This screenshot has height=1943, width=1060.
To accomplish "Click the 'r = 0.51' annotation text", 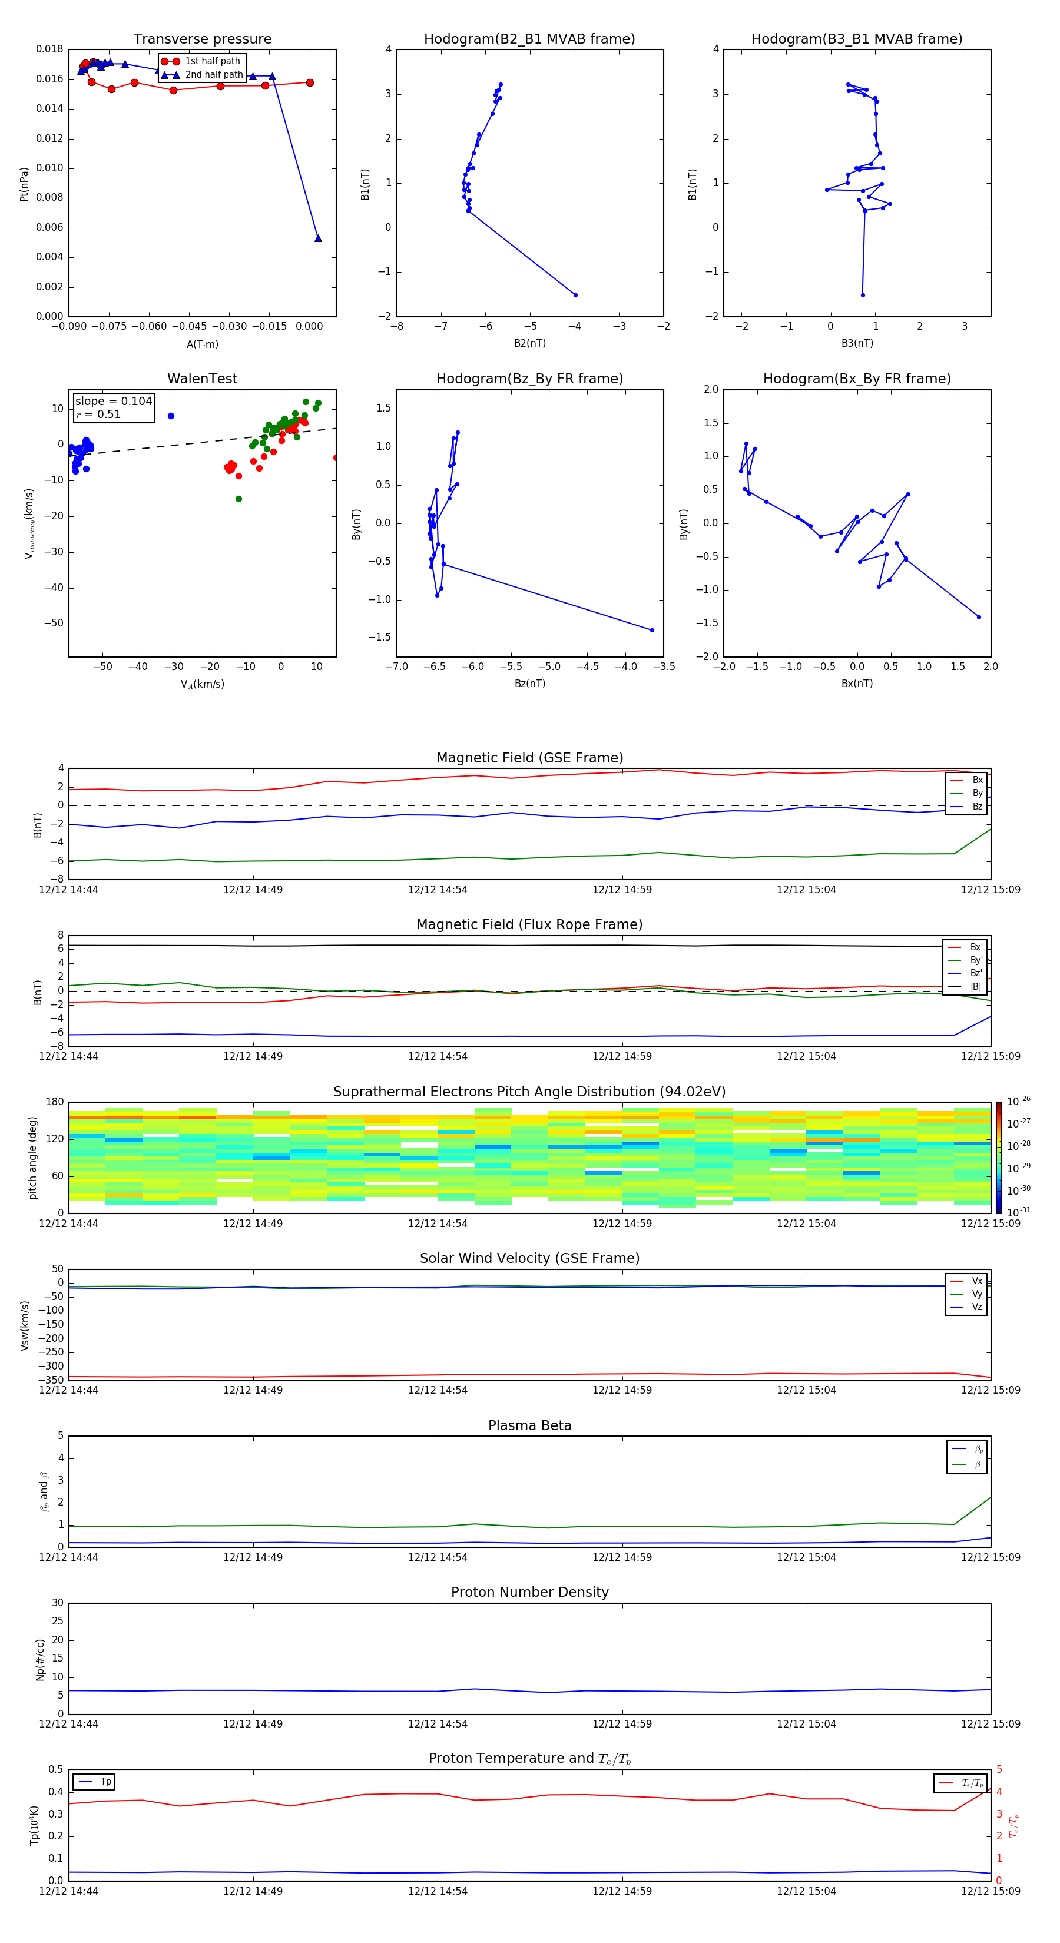I will click(x=98, y=415).
